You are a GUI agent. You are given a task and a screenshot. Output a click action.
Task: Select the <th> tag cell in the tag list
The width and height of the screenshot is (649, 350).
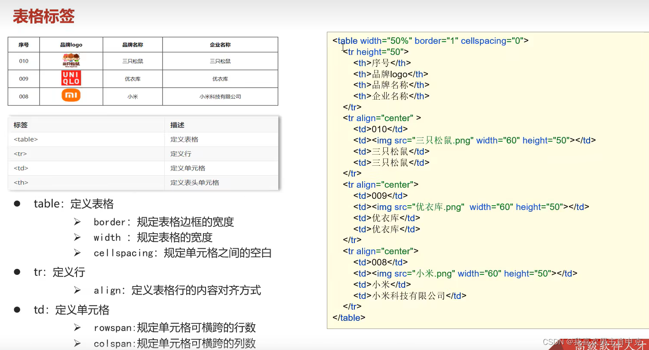(86, 183)
